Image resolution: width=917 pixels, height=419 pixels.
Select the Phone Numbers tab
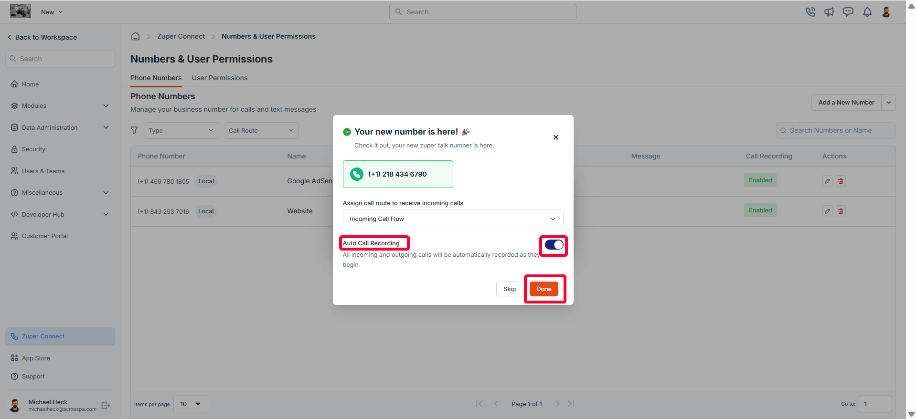[x=156, y=78]
